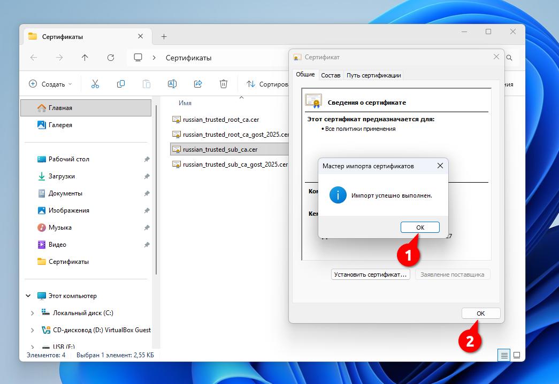The height and width of the screenshot is (384, 559).
Task: Refresh the folder view
Action: (111, 58)
